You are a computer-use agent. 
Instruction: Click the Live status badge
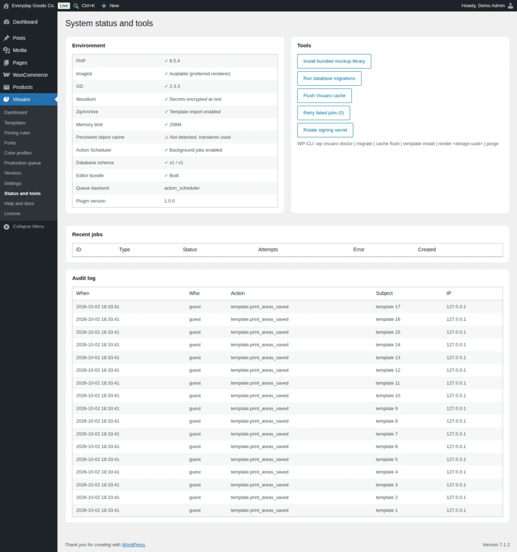pyautogui.click(x=64, y=5)
